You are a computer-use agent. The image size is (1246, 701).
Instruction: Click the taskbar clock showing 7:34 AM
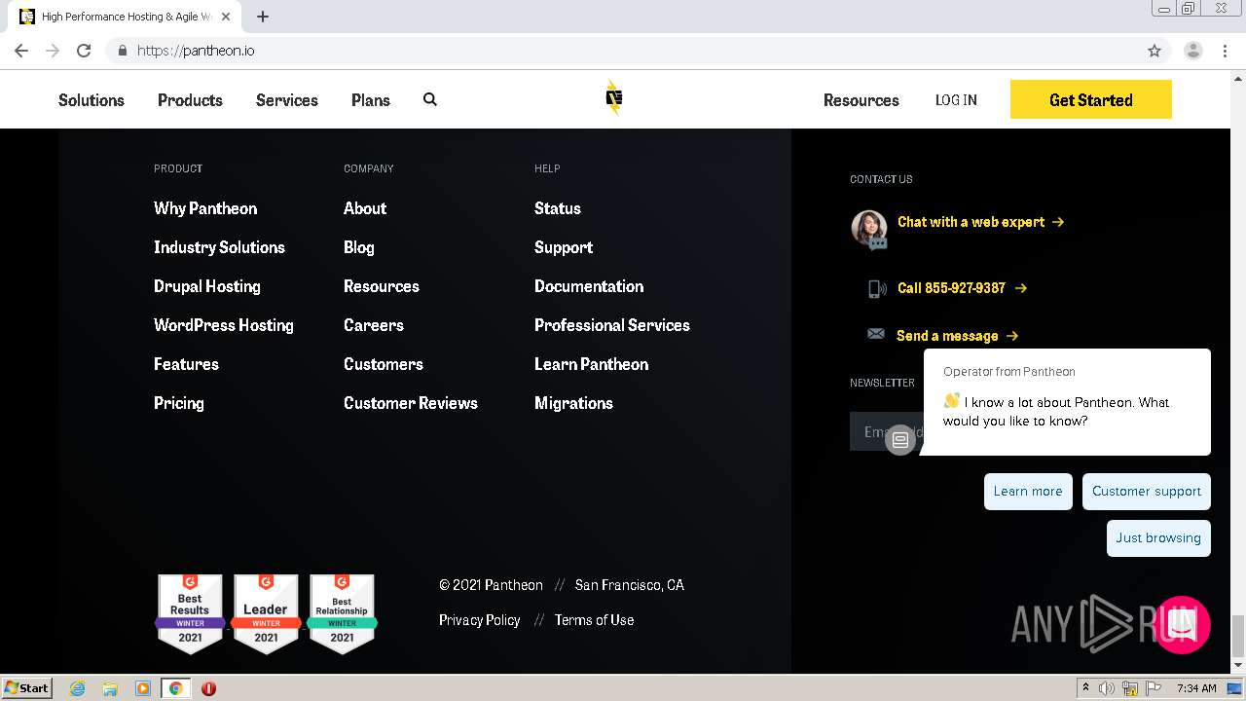click(1196, 688)
